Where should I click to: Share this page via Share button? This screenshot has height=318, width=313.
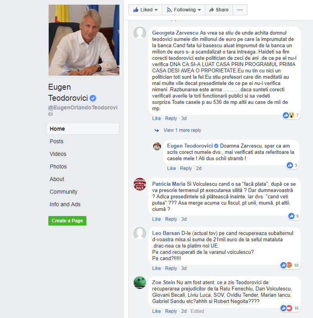219,10
